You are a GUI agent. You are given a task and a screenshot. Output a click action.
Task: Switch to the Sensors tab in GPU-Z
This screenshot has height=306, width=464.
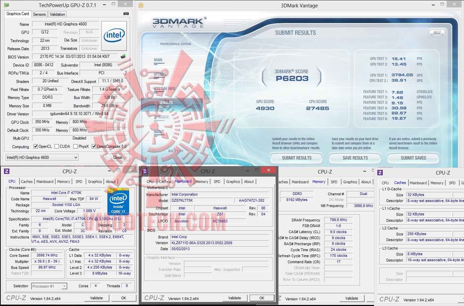[39, 14]
